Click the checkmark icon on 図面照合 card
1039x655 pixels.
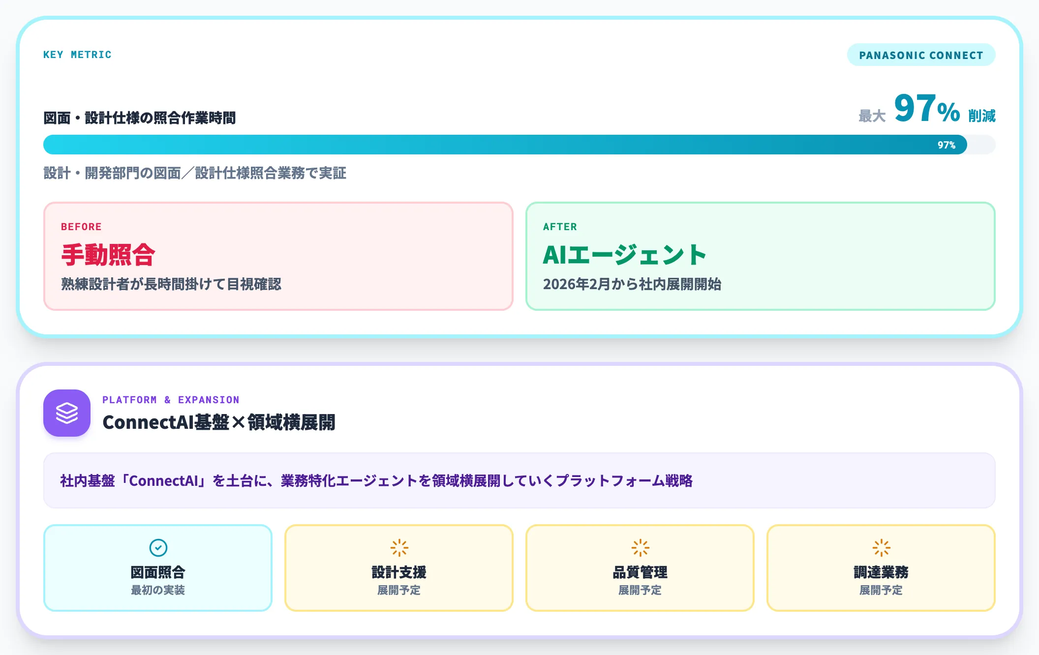coord(158,548)
